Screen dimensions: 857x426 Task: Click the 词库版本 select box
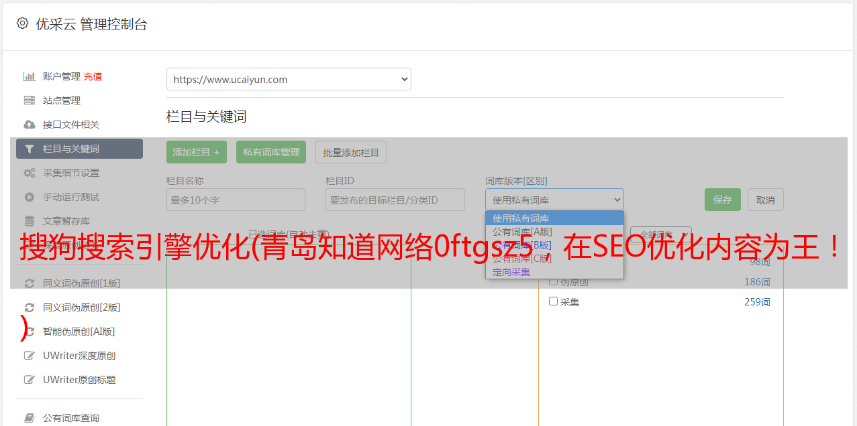[x=554, y=200]
